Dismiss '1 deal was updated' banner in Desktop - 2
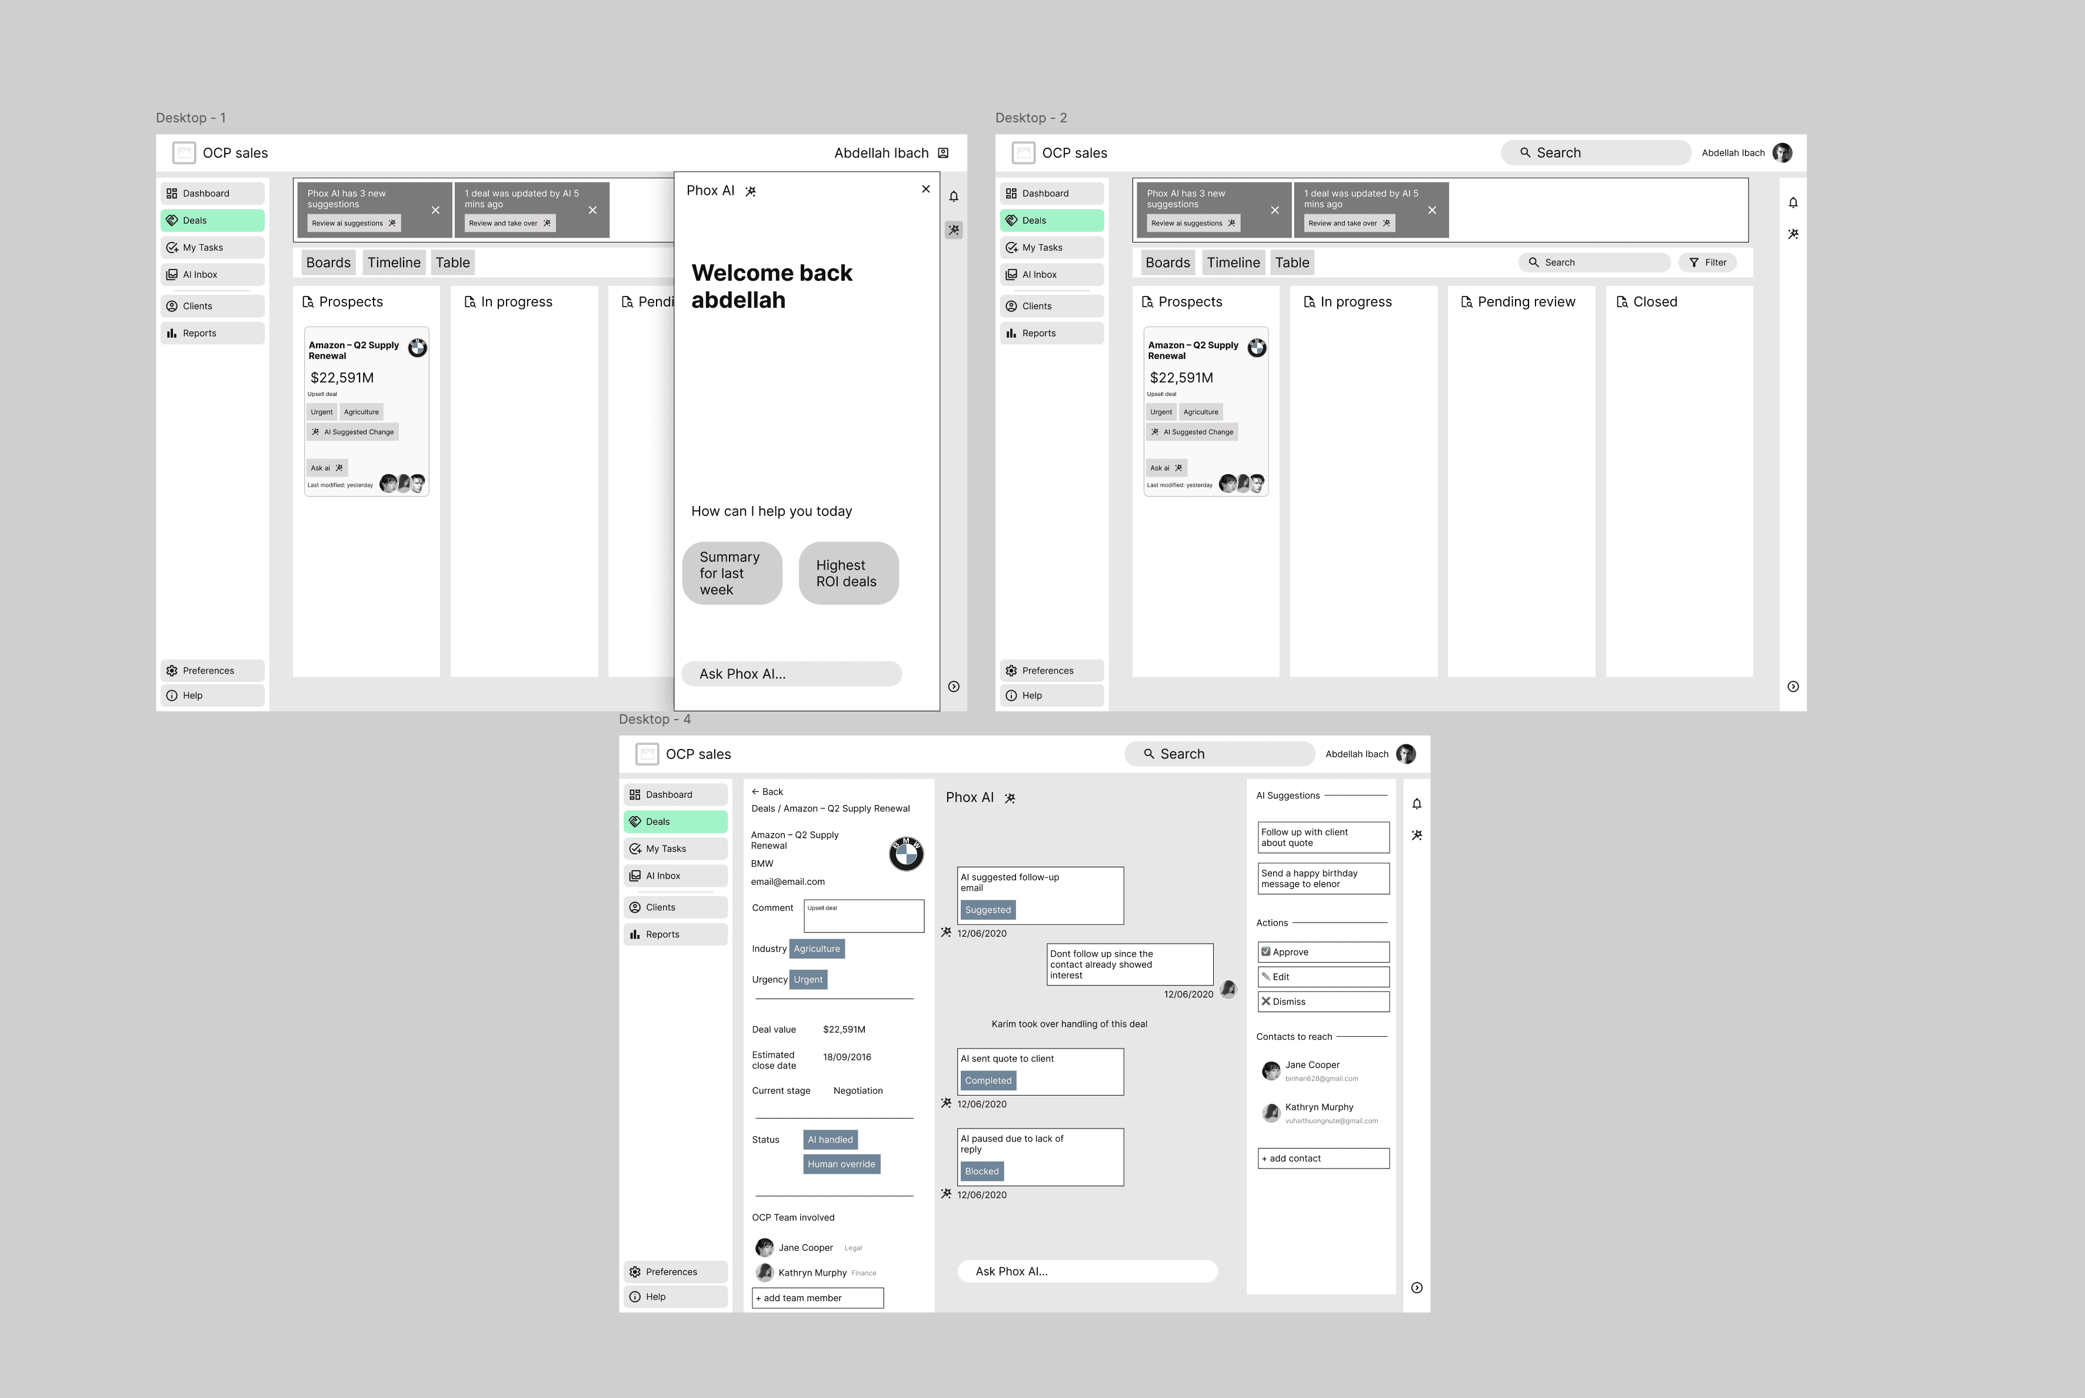 1431,211
